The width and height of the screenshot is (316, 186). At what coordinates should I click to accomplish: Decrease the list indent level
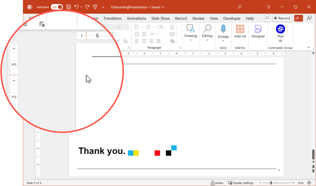point(137,34)
